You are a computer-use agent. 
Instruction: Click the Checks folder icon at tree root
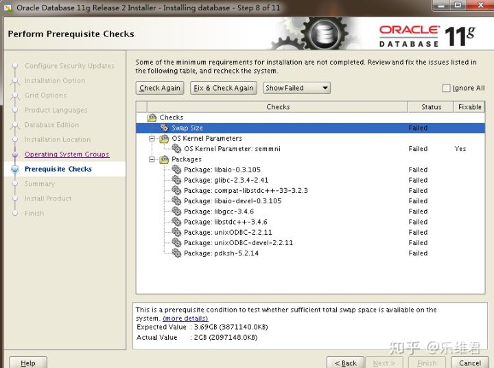[x=152, y=117]
